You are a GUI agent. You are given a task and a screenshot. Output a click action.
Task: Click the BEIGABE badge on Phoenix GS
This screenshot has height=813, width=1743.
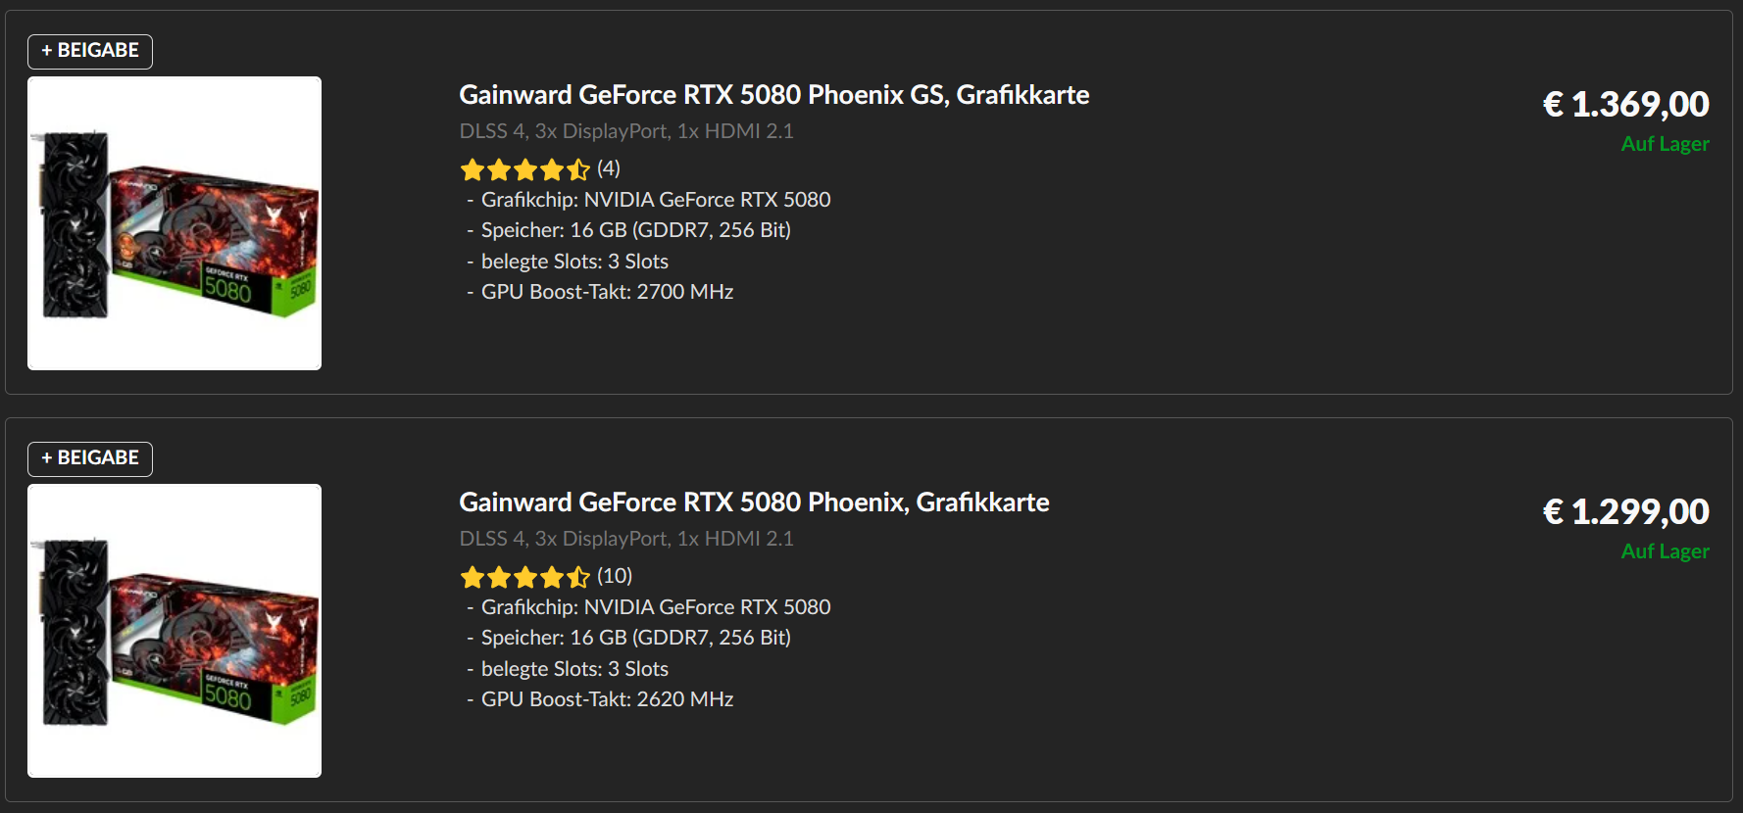pyautogui.click(x=90, y=51)
